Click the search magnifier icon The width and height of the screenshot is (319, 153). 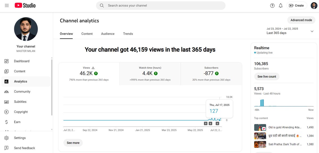(x=102, y=5)
